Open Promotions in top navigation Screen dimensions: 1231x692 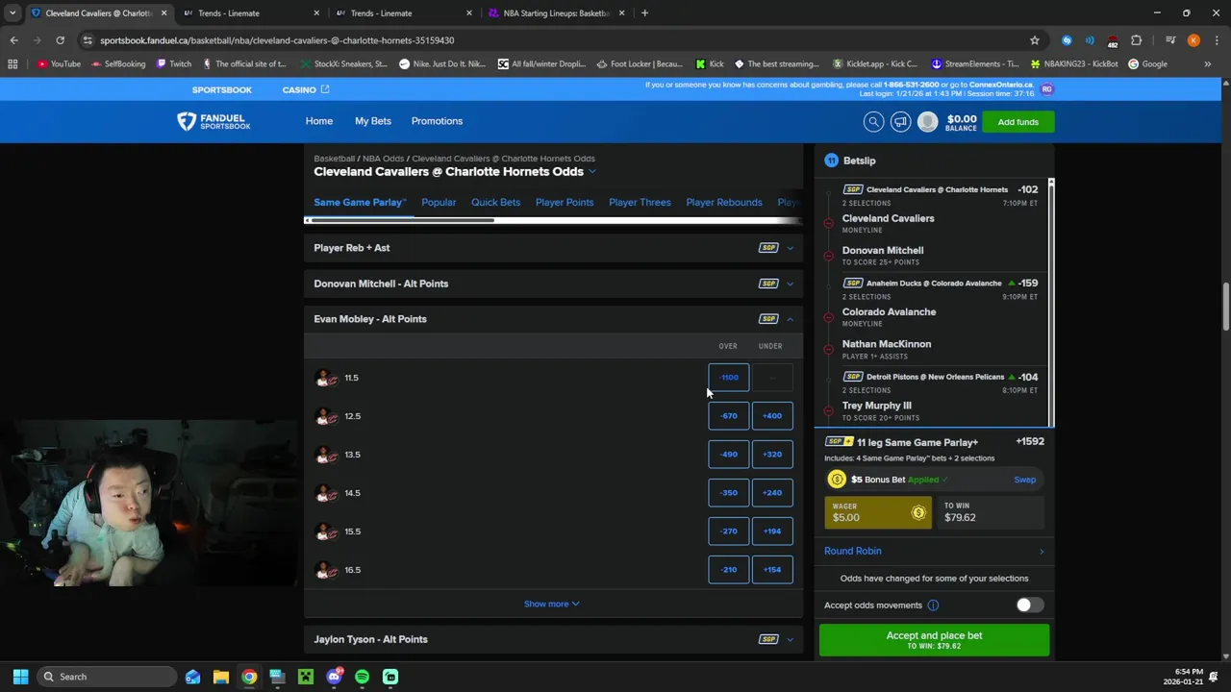pos(437,121)
